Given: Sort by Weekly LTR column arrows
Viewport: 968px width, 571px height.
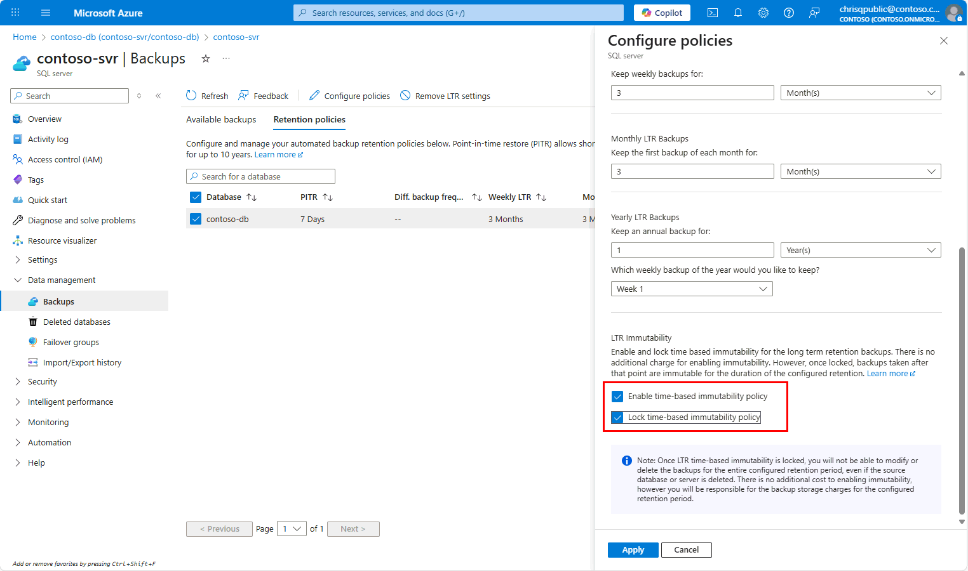Looking at the screenshot, I should click(x=541, y=197).
